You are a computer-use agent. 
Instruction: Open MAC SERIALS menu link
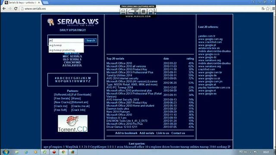pyautogui.click(x=72, y=56)
